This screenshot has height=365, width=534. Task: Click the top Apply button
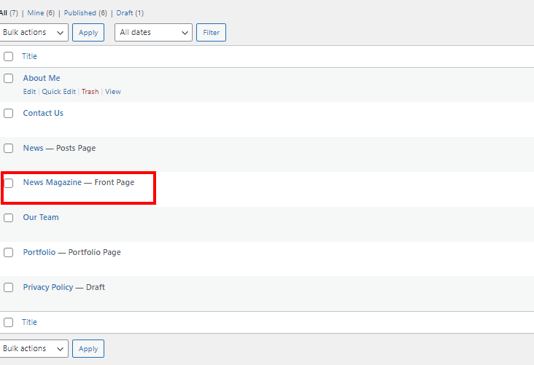tap(88, 32)
